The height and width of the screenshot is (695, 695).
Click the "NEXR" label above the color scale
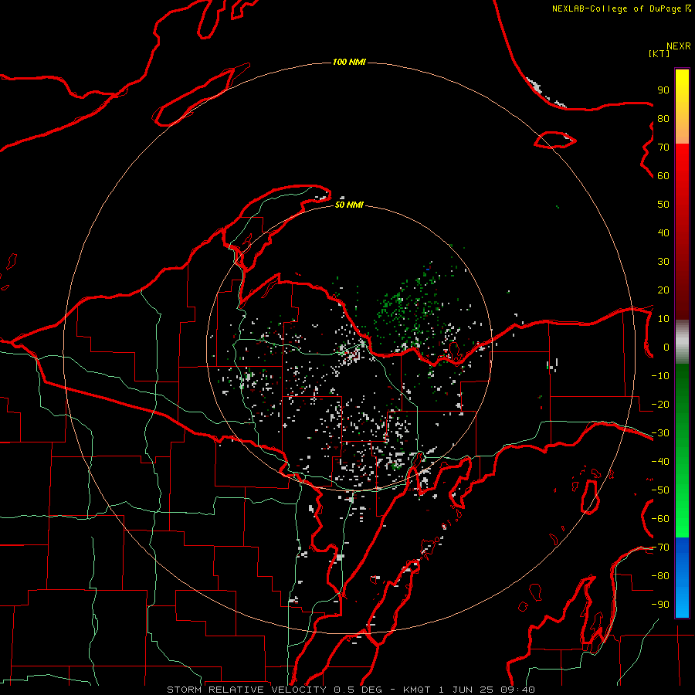tap(679, 46)
